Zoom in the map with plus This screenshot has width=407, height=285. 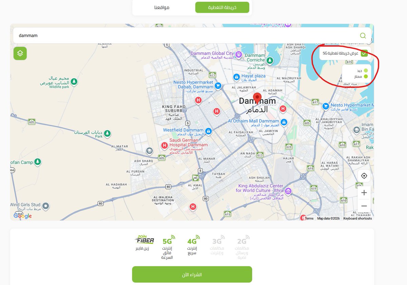(364, 193)
